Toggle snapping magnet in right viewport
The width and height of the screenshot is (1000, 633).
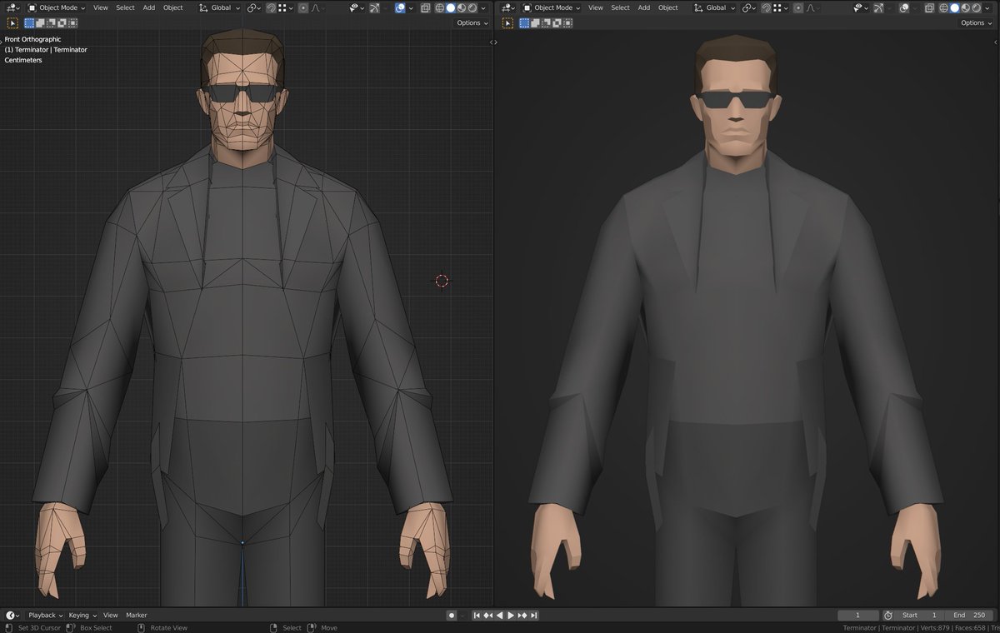[x=766, y=7]
